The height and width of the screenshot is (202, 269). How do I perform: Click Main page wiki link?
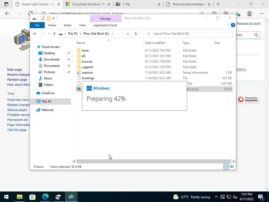14,69
